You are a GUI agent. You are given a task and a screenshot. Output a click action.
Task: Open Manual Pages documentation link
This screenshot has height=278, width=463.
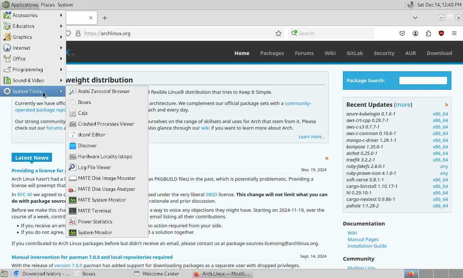[363, 239]
